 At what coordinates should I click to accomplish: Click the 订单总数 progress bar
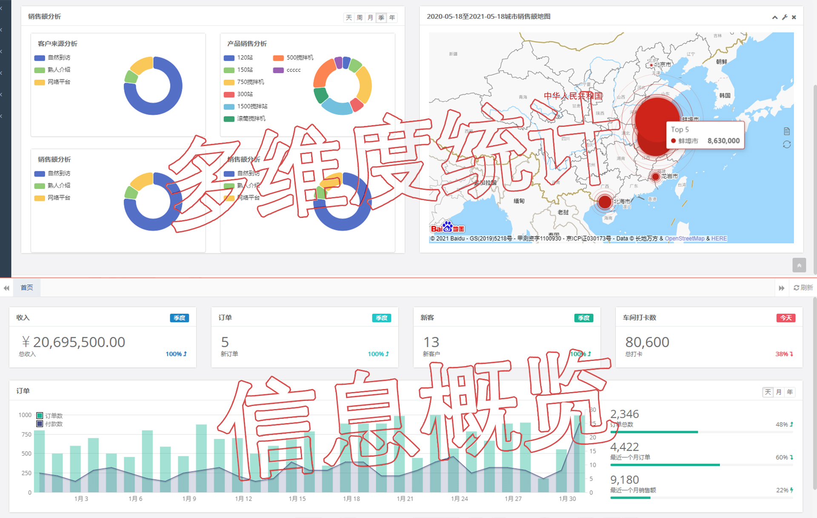tap(702, 432)
